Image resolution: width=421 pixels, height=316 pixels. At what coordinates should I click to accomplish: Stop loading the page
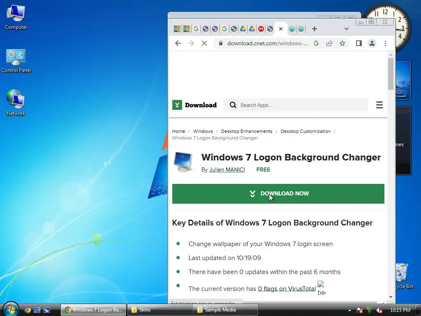(204, 43)
